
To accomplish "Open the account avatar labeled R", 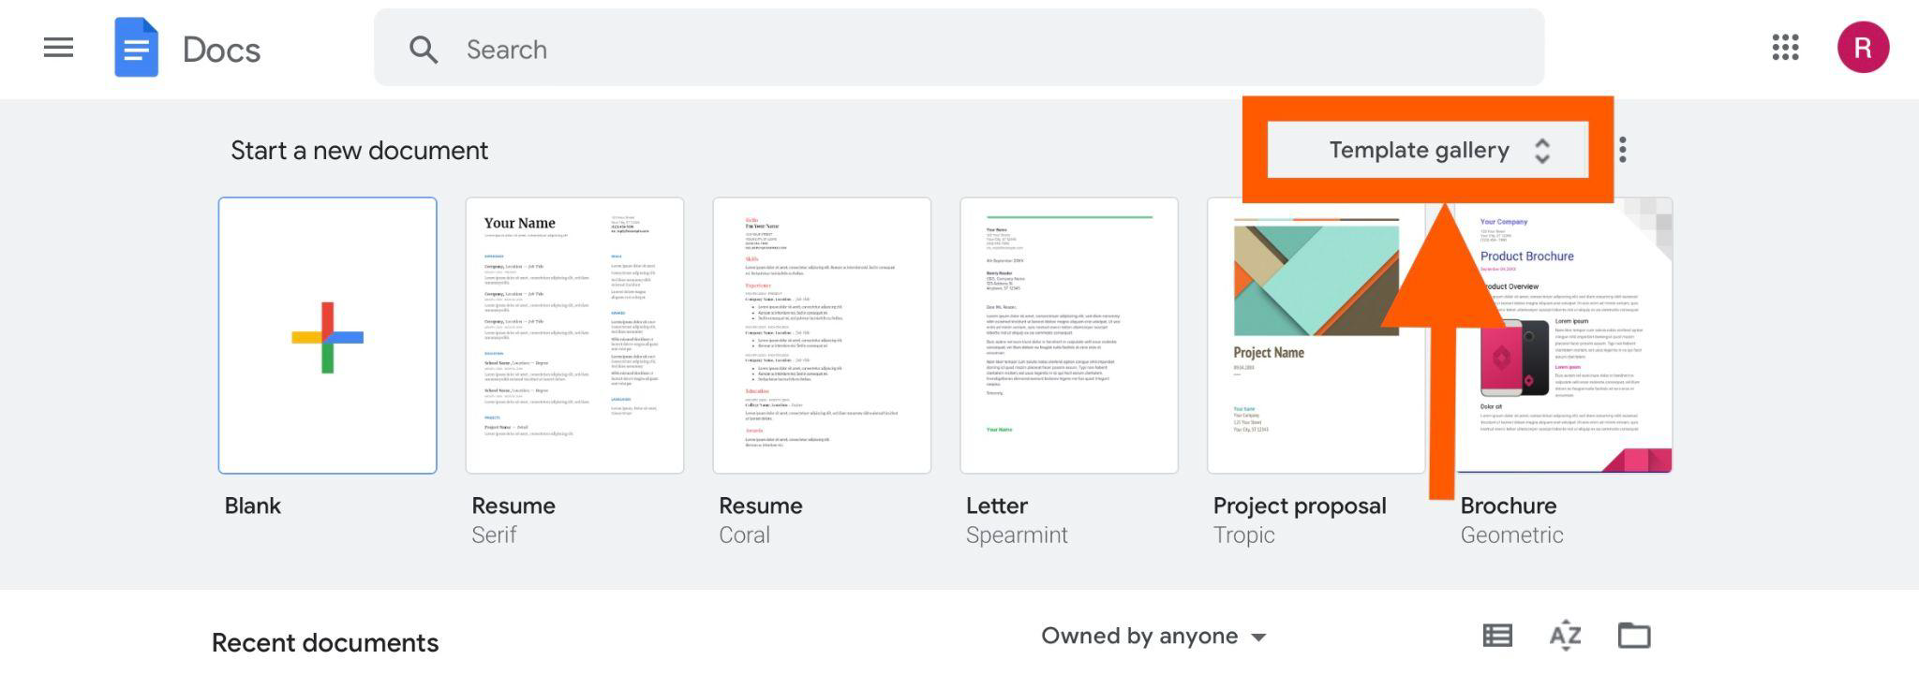I will (1863, 48).
